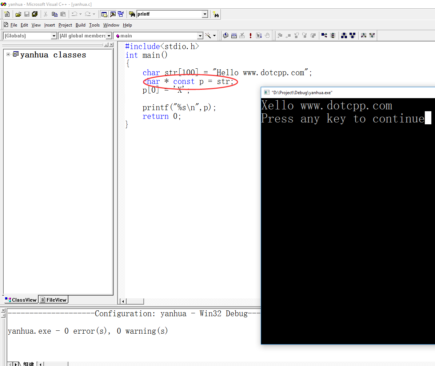435x366 pixels.
Task: Click the Open file folder icon
Action: click(x=18, y=14)
